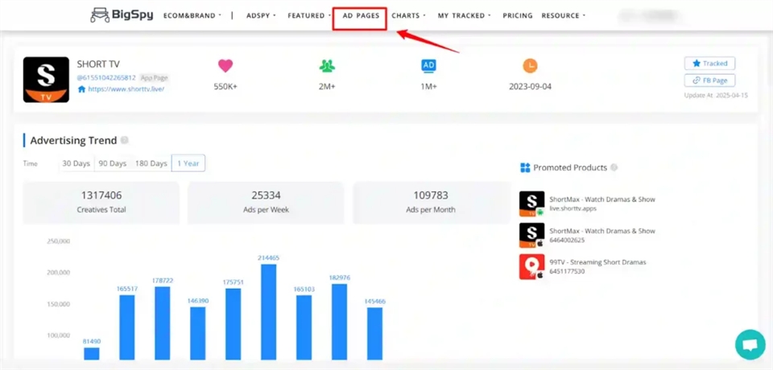The height and width of the screenshot is (370, 773).
Task: Click the blue AD count icon
Action: coord(428,66)
